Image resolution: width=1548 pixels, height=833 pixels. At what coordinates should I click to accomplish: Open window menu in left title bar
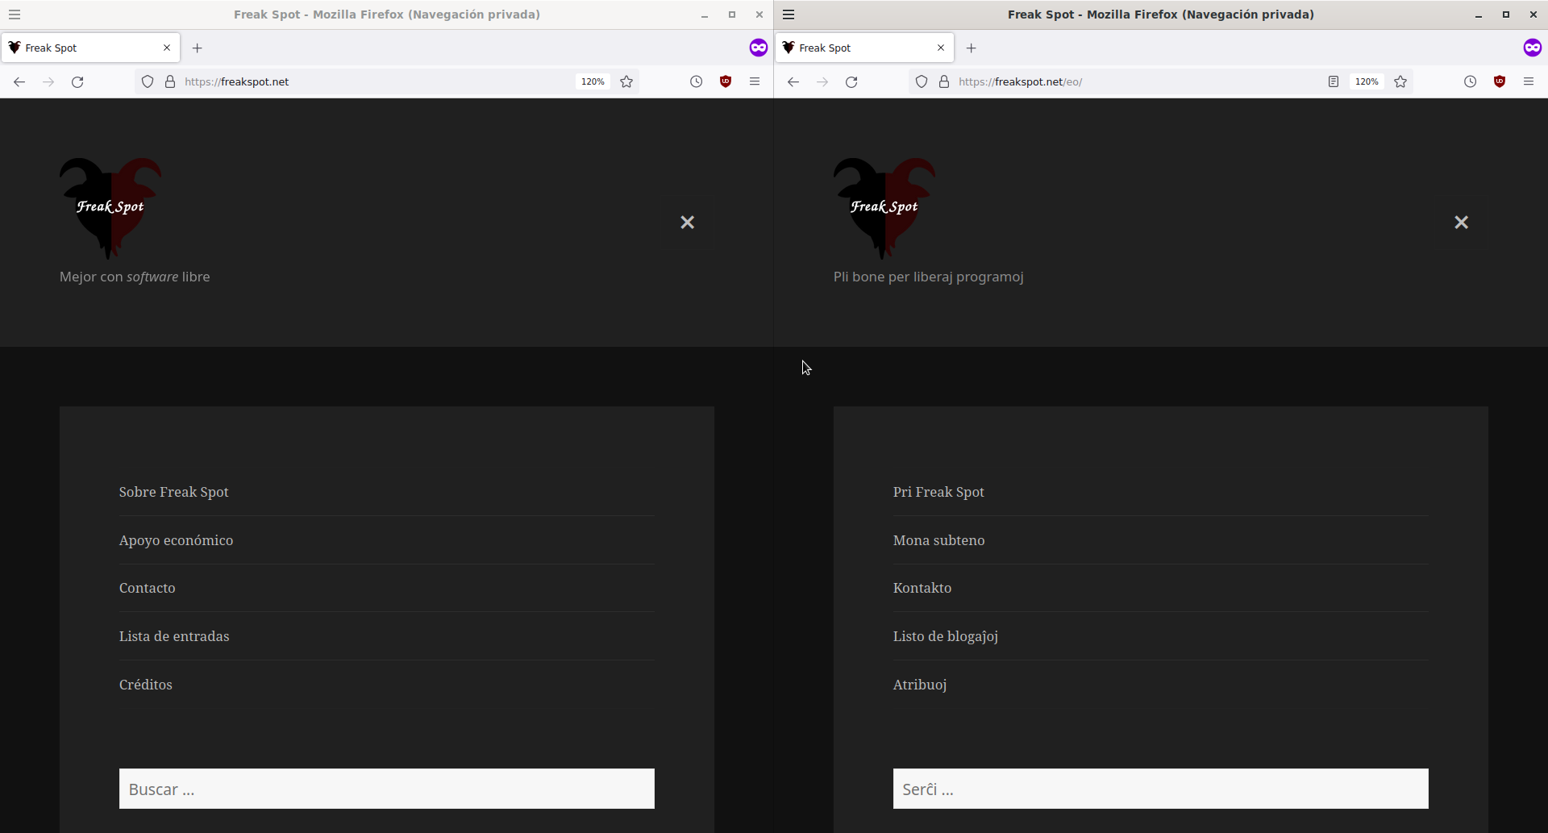tap(15, 15)
